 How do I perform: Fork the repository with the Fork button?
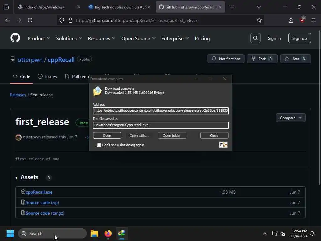coord(262,59)
